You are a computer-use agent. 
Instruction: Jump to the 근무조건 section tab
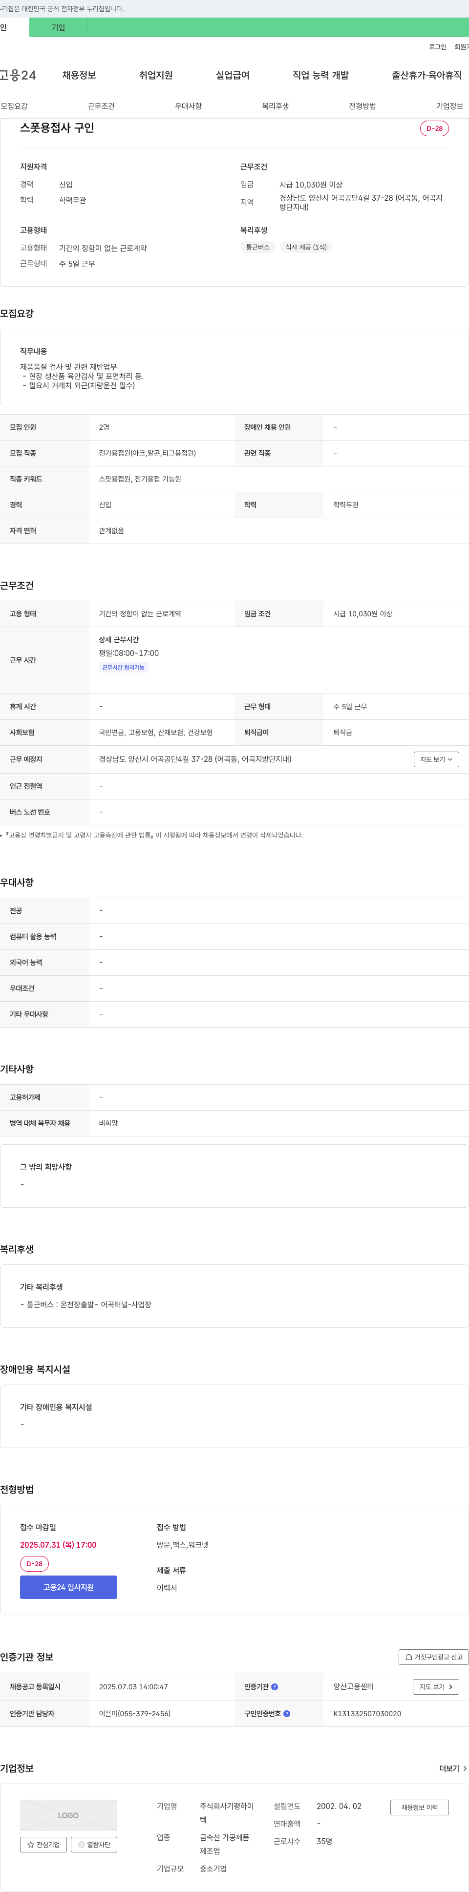click(x=102, y=106)
